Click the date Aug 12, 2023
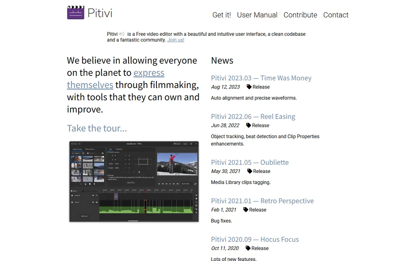The height and width of the screenshot is (261, 417). pos(225,87)
